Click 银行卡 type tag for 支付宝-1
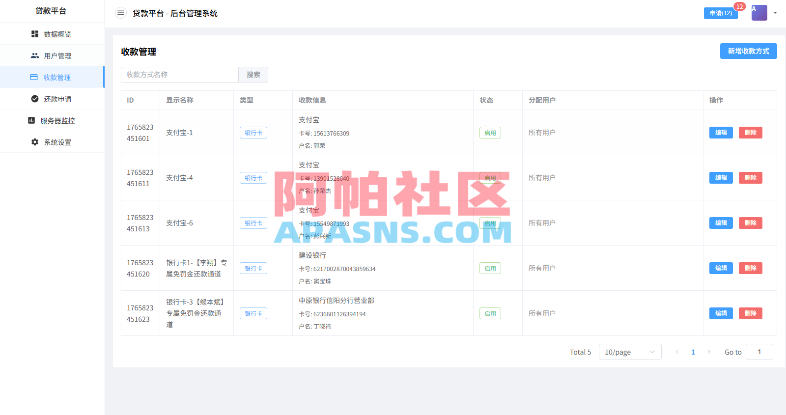Image resolution: width=786 pixels, height=415 pixels. pos(253,133)
